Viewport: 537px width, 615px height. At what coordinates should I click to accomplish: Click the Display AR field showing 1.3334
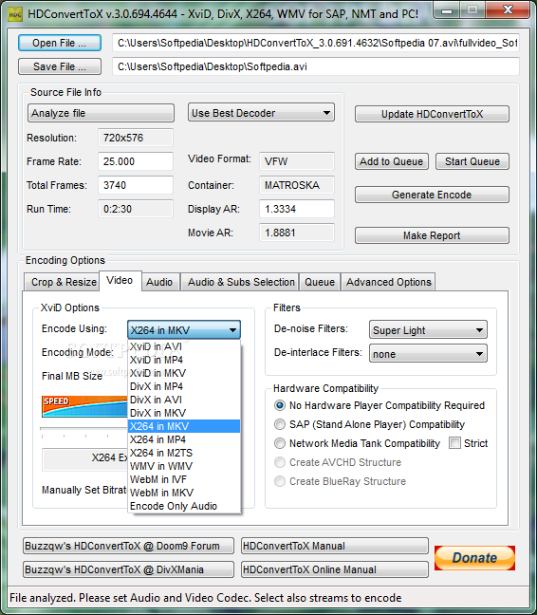coord(297,209)
